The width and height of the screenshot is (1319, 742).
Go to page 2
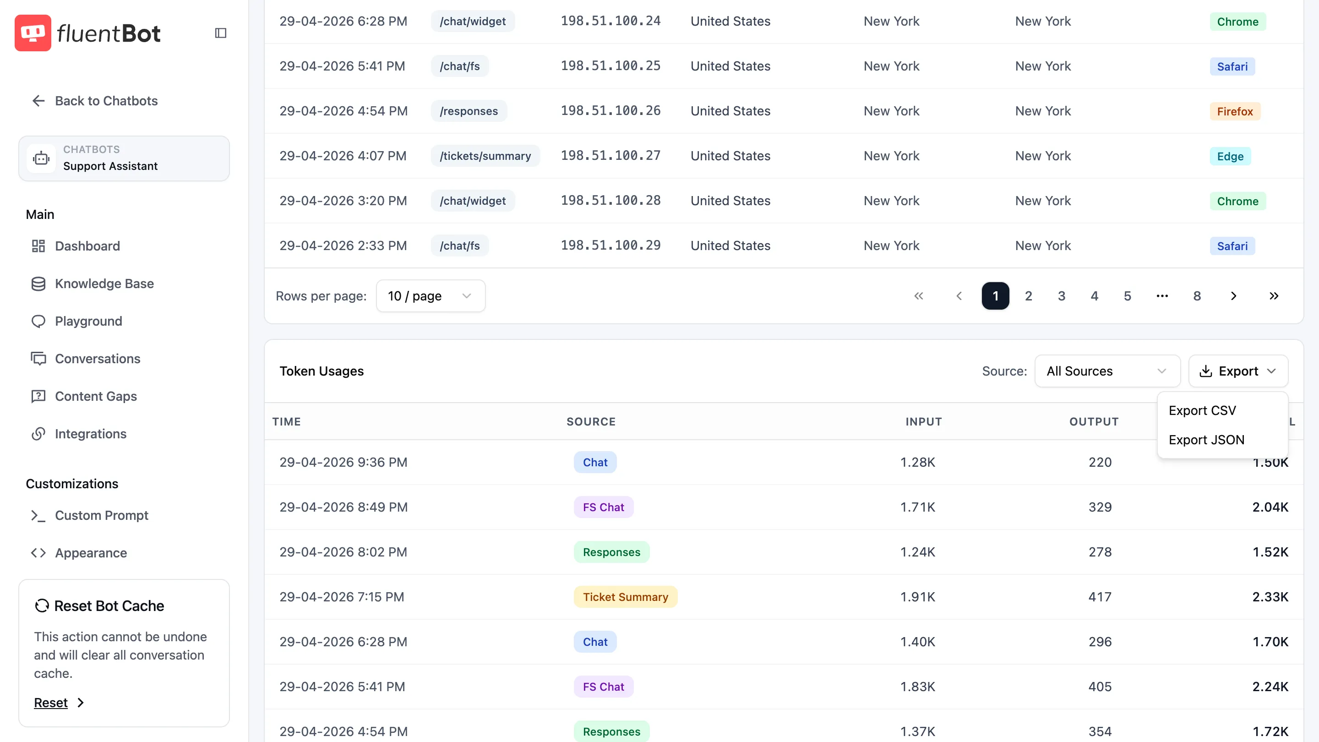tap(1028, 296)
